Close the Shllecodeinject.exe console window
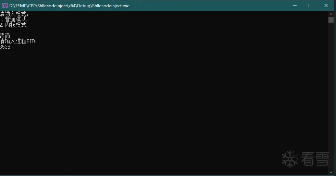336x176 pixels. [326, 5]
